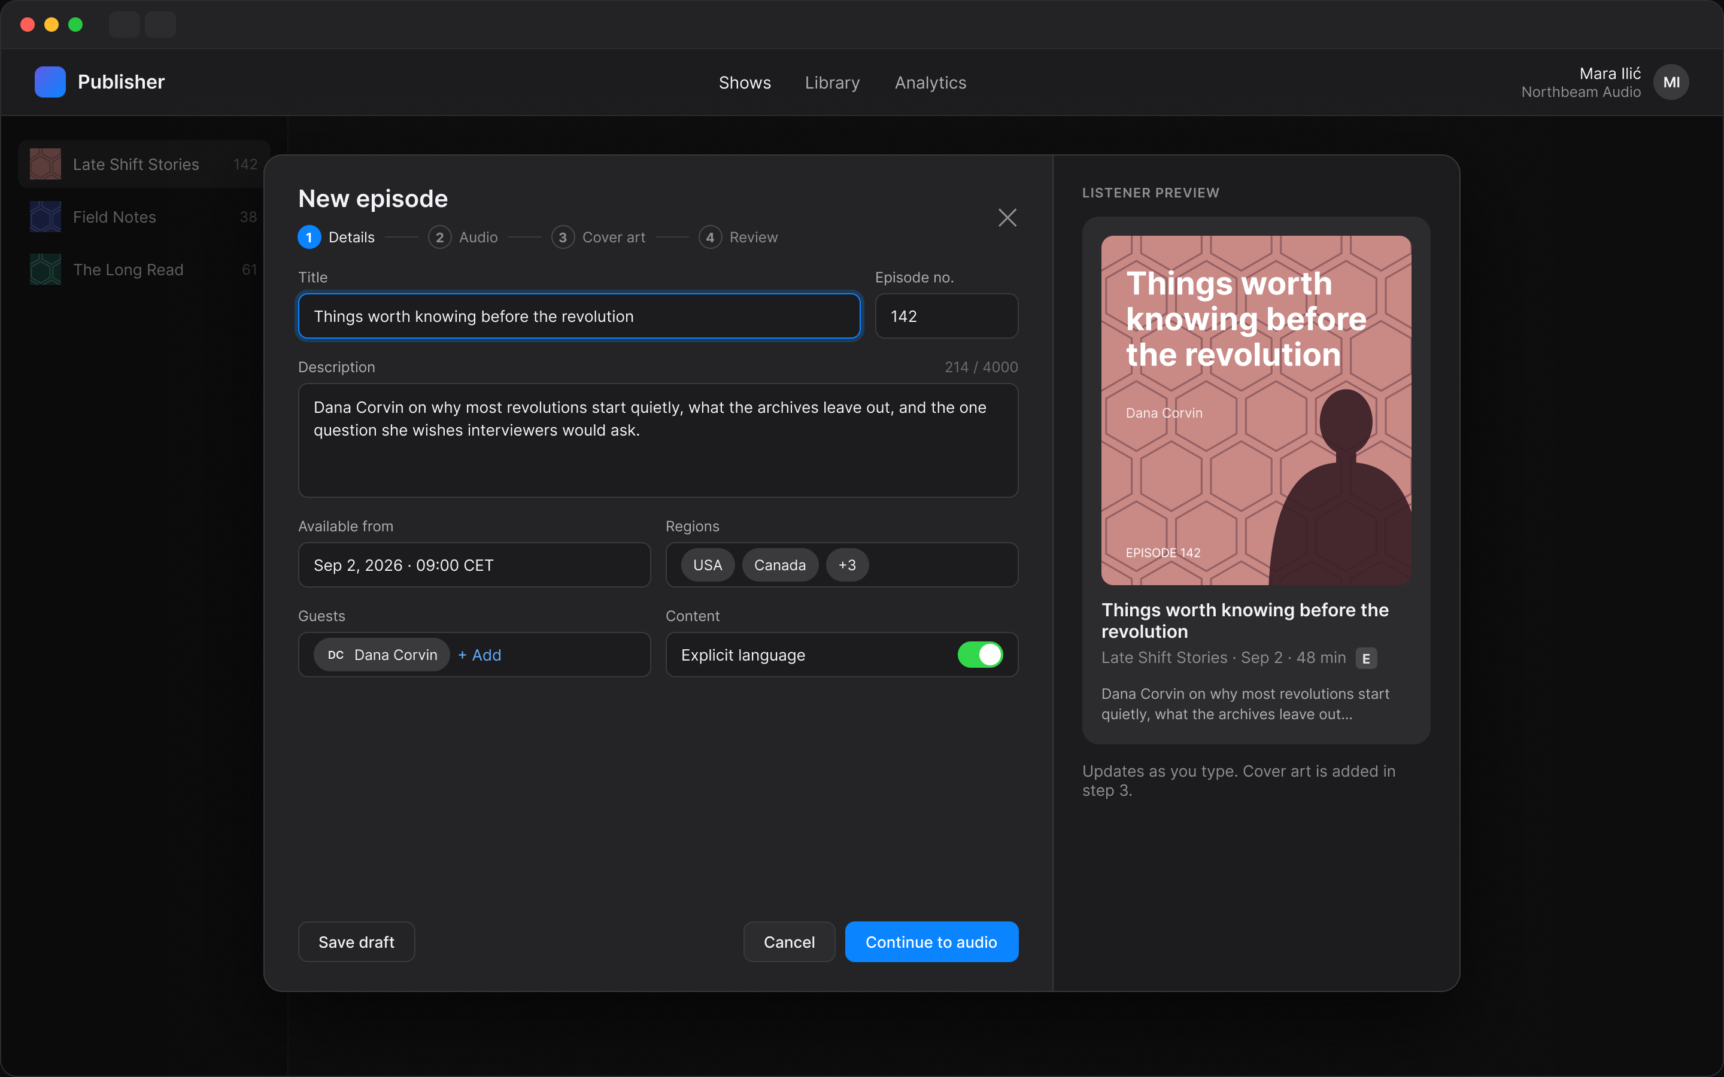Click the listener preview cover art
This screenshot has width=1724, height=1077.
click(x=1256, y=410)
